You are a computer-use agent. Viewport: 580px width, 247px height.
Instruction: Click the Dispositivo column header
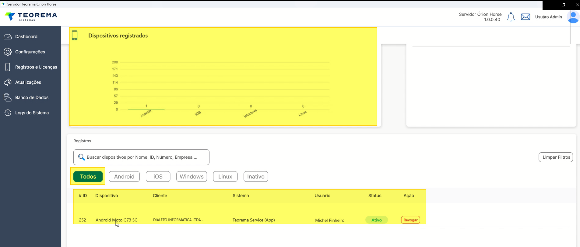(x=107, y=196)
